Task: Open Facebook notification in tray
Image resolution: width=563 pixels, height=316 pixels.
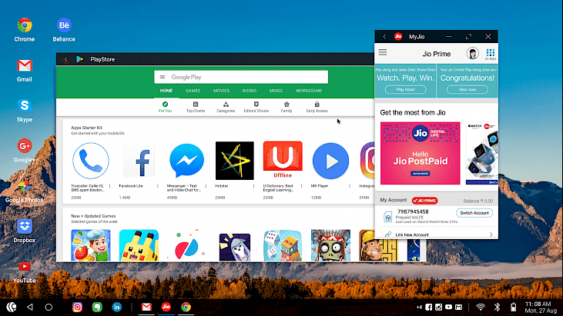Action: 429,307
